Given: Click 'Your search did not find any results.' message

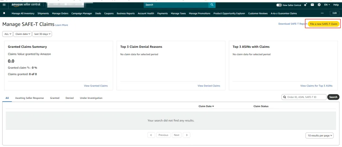Looking at the screenshot, I should click(x=171, y=120).
